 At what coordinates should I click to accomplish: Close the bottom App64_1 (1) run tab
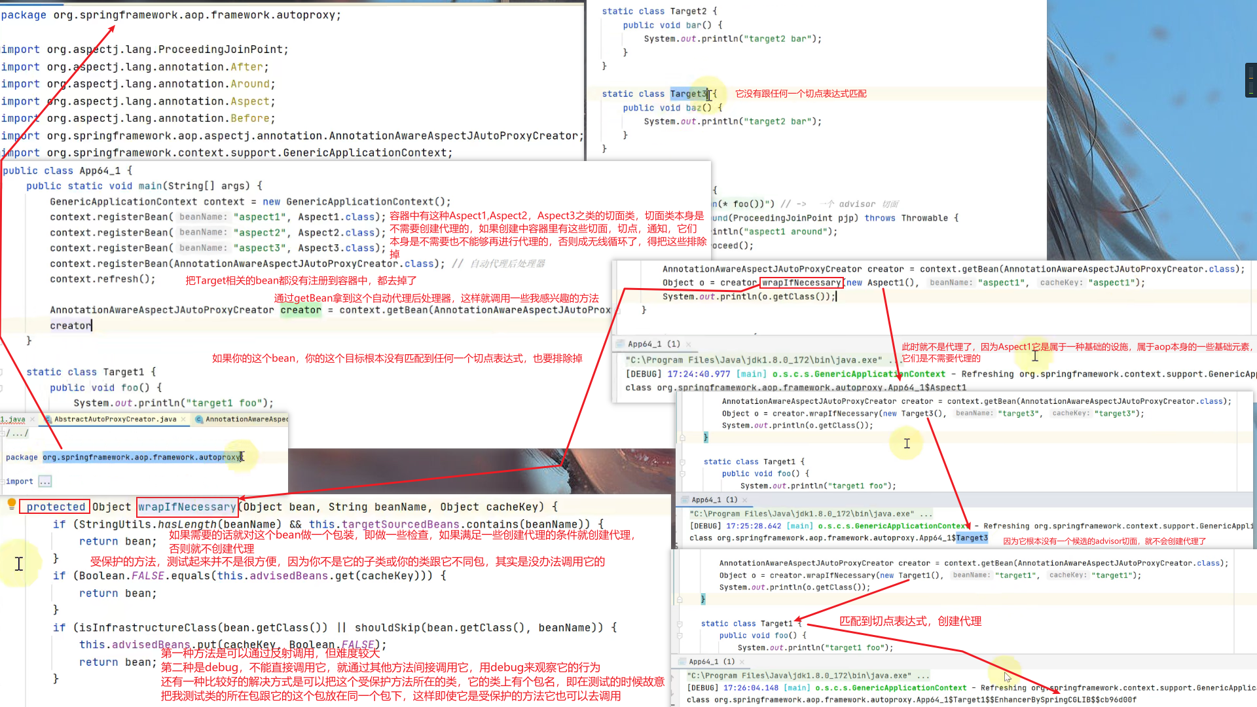(x=742, y=662)
